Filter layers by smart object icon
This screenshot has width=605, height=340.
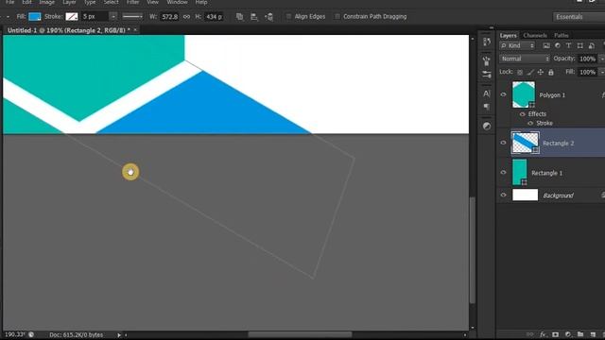coord(592,45)
